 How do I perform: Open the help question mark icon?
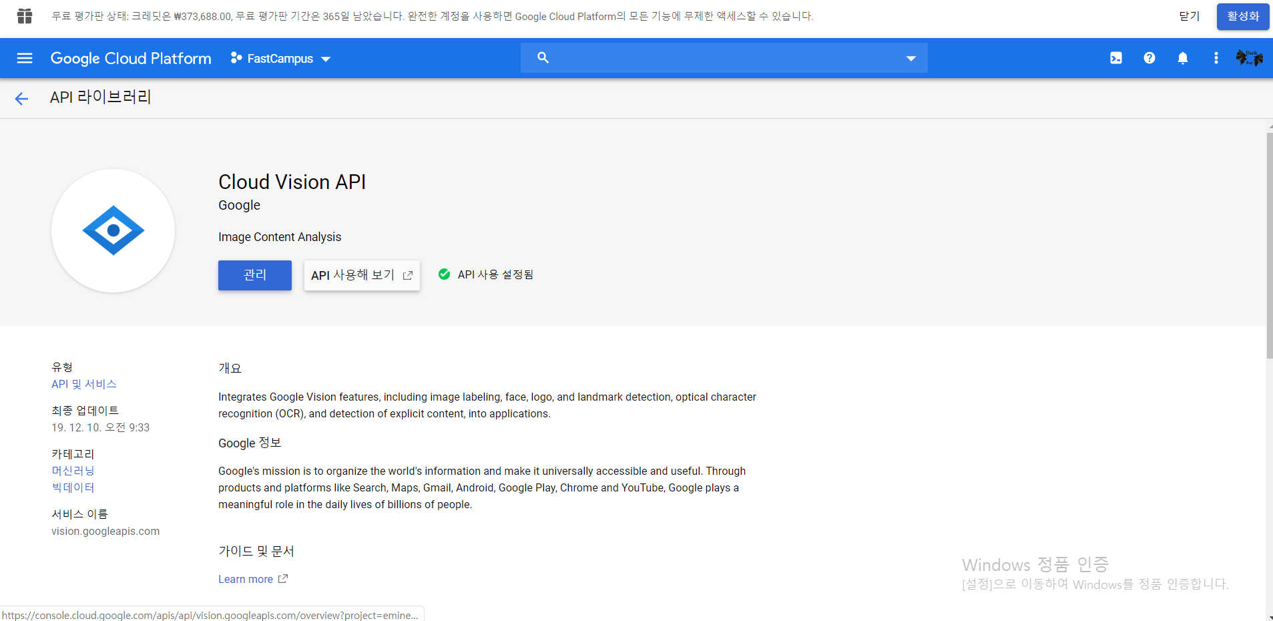[1150, 58]
